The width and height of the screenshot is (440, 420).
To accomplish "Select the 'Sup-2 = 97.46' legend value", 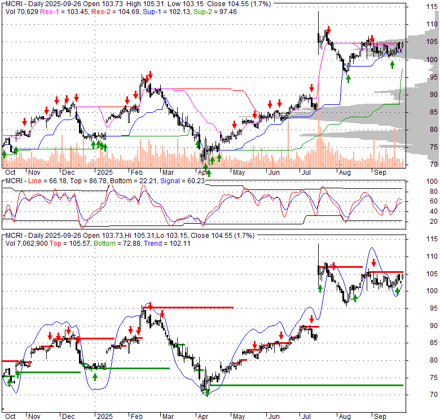I will tap(215, 12).
